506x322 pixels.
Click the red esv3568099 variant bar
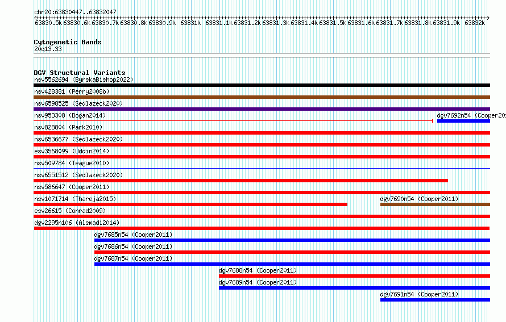coord(262,157)
